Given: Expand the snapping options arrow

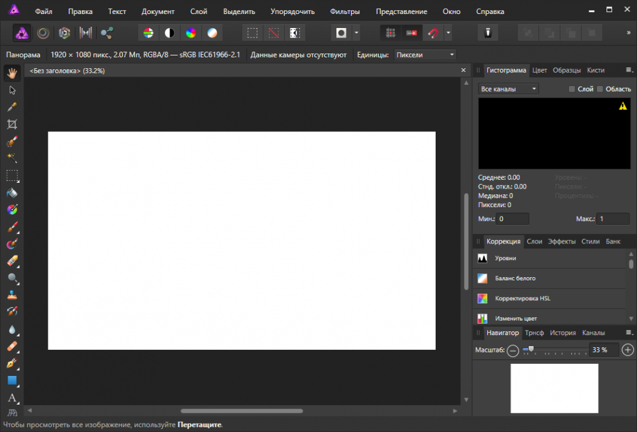Looking at the screenshot, I should pyautogui.click(x=448, y=33).
